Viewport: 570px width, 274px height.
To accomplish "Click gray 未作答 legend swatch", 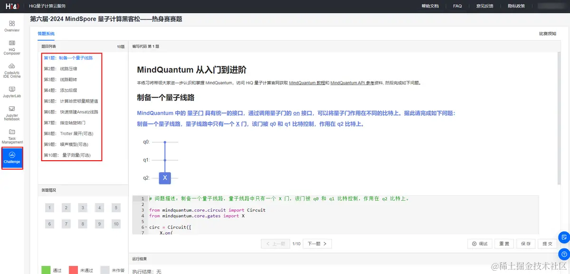I will [105, 270].
